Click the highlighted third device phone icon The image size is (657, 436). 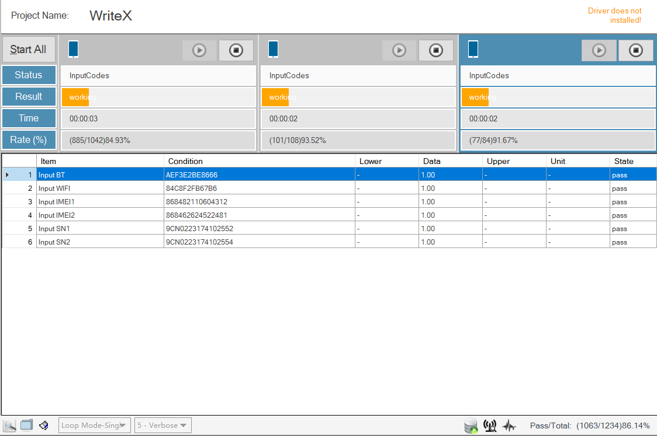(473, 49)
